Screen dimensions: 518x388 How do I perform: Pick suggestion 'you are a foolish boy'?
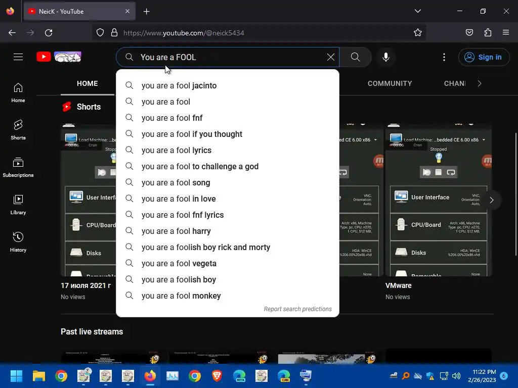228,279
